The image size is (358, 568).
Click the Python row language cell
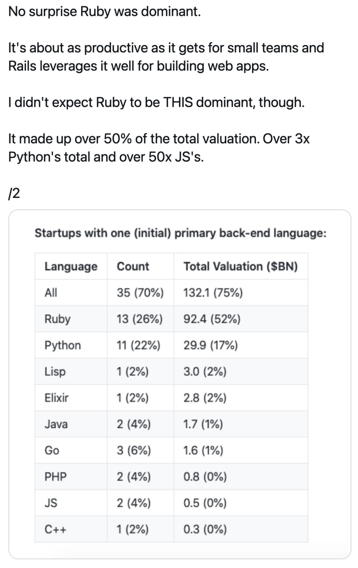click(x=71, y=345)
